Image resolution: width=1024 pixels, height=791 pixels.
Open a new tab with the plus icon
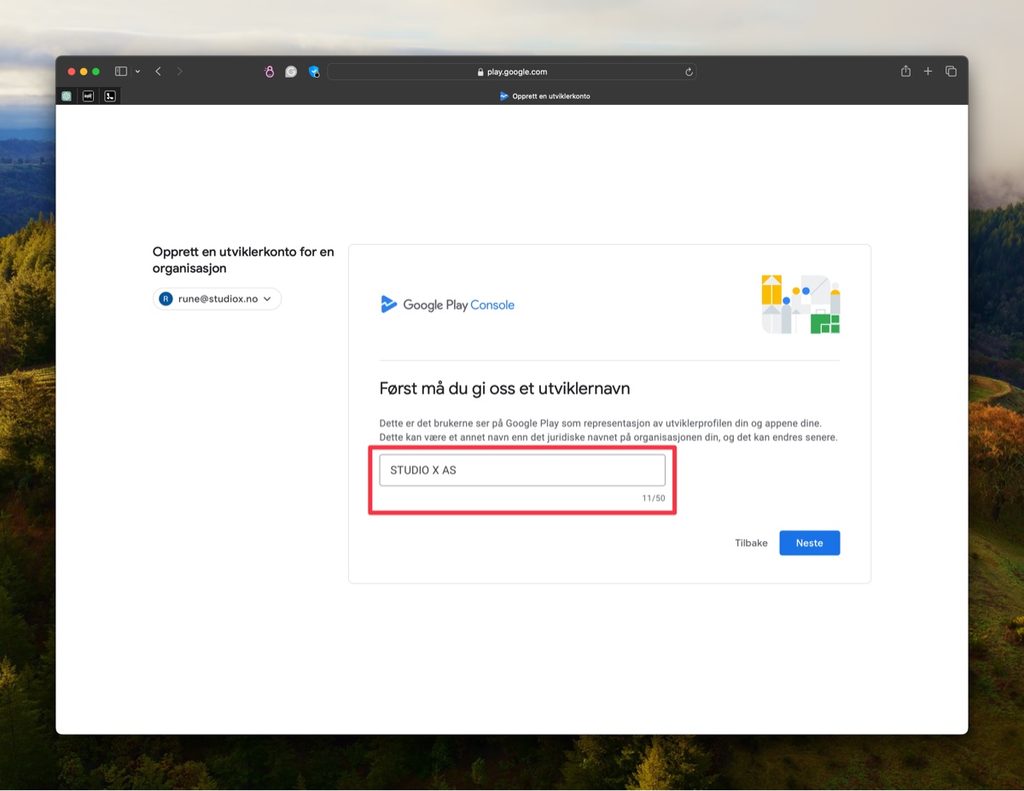[x=928, y=72]
